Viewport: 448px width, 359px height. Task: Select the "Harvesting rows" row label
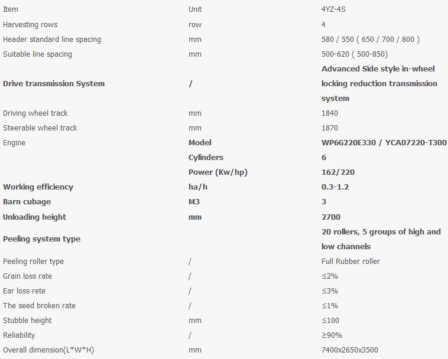pos(30,24)
